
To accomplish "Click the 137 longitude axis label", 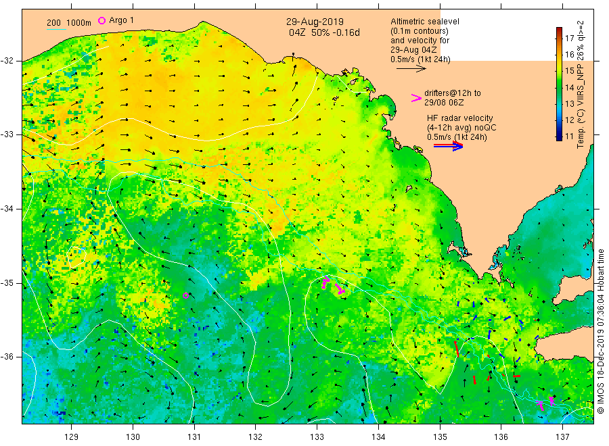I will (x=563, y=437).
